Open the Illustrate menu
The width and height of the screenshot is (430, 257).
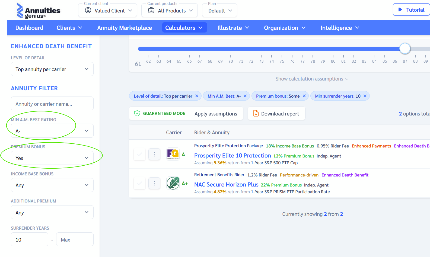click(x=233, y=28)
